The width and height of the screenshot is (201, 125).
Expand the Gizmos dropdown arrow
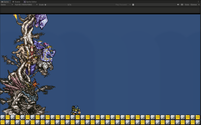click(198, 5)
